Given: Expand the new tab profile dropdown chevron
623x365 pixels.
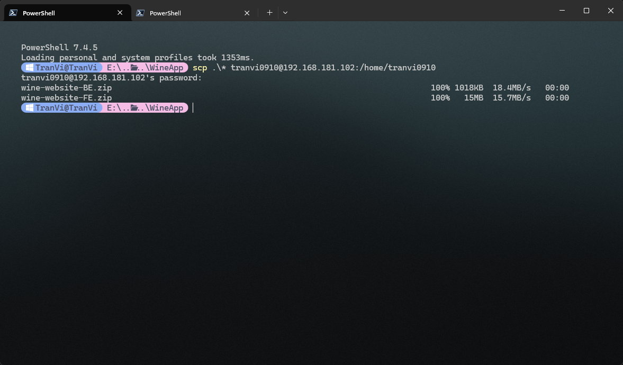Looking at the screenshot, I should 285,13.
